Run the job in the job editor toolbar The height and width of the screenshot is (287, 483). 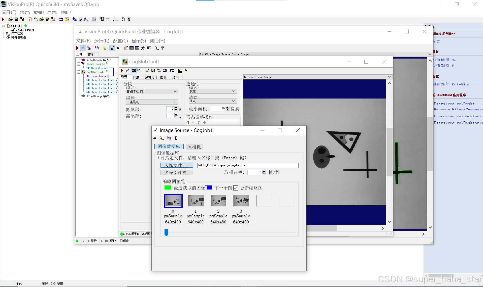[x=77, y=48]
